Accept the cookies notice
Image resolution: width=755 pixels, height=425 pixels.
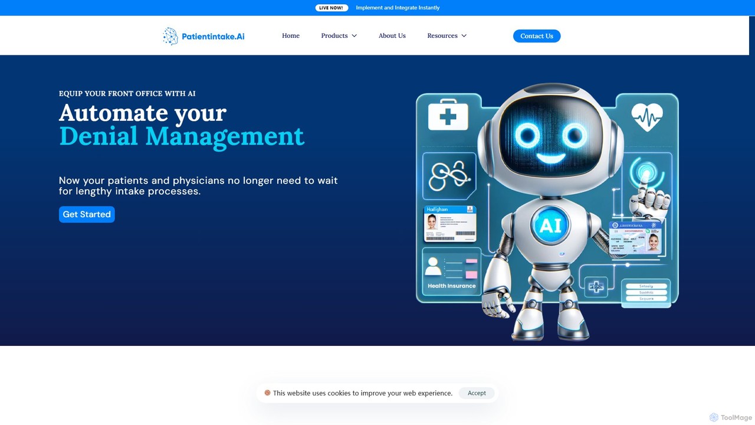click(477, 393)
